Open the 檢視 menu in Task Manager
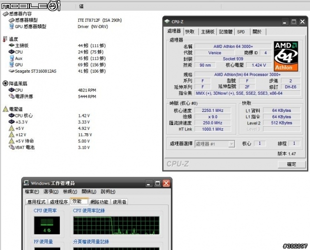310x250 pixels. (70, 192)
